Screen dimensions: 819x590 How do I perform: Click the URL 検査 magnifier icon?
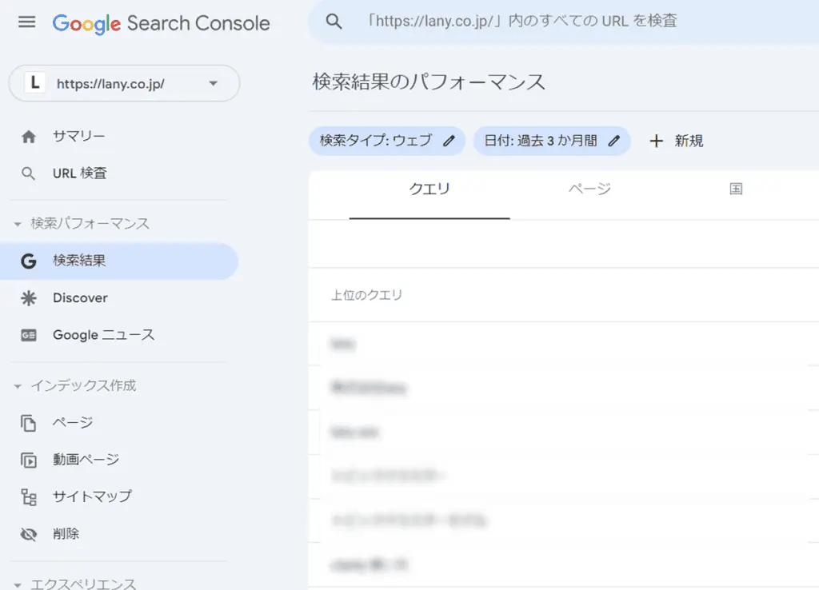[29, 173]
